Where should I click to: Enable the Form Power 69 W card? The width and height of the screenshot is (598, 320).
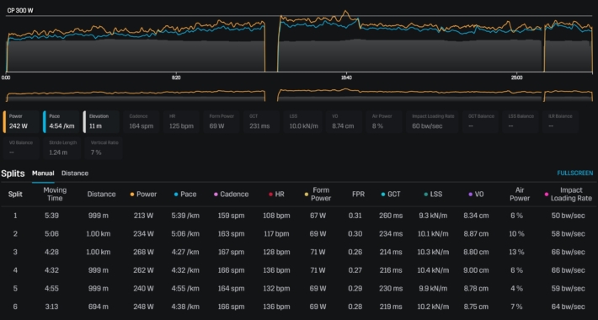tap(222, 121)
